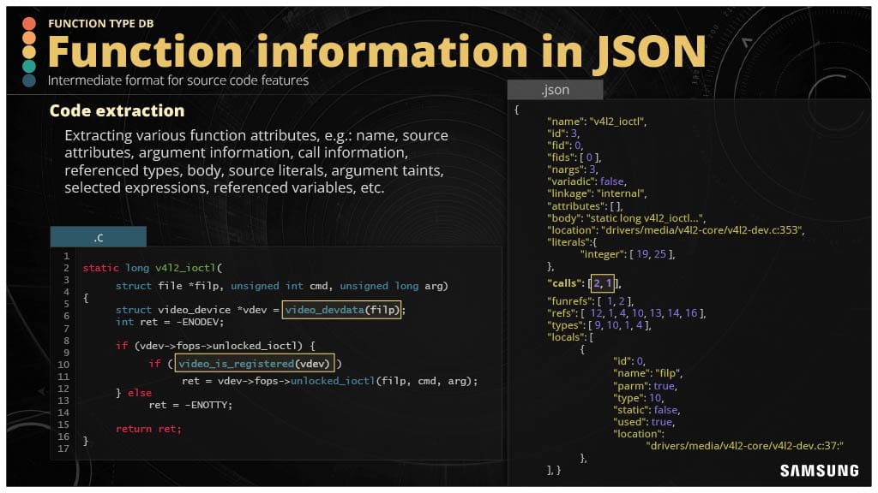
Task: Click the "name": "v4l2_ioctl" JSON entry
Action: 597,122
